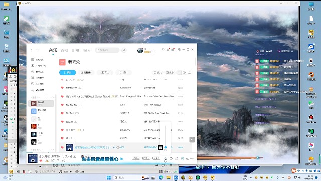Click the back-to-top arrow button
Viewport: 321px width, 181px height.
click(x=192, y=140)
